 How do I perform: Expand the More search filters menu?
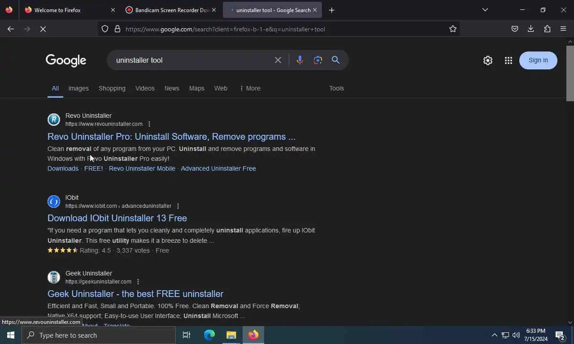(x=250, y=88)
